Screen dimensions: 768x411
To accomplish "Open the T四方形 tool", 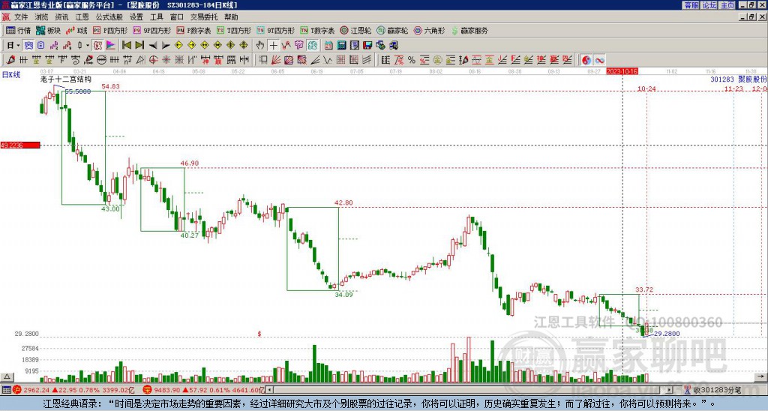I will pyautogui.click(x=234, y=30).
